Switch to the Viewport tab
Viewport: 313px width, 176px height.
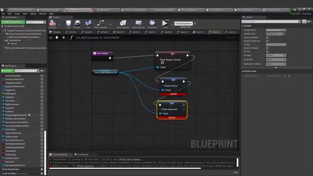click(x=55, y=32)
